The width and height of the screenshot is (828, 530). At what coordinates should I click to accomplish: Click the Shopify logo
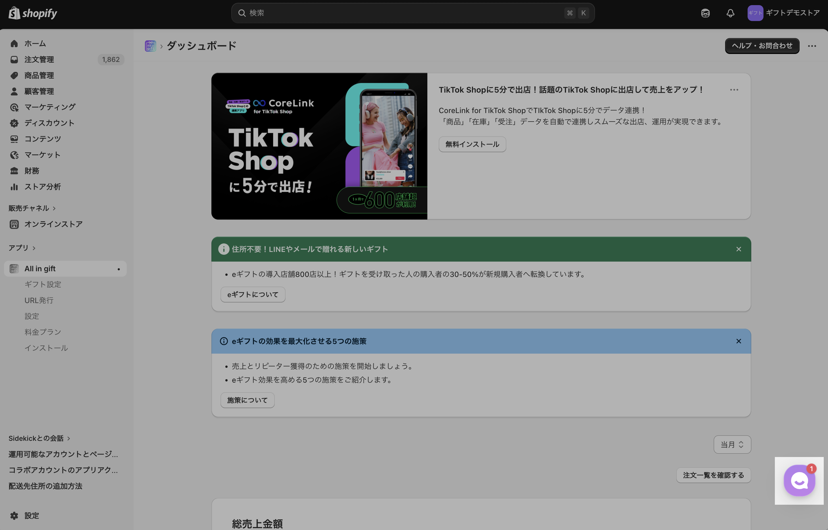coord(33,13)
